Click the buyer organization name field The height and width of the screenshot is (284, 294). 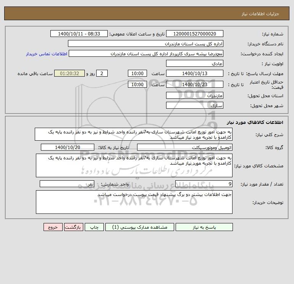tap(145, 43)
